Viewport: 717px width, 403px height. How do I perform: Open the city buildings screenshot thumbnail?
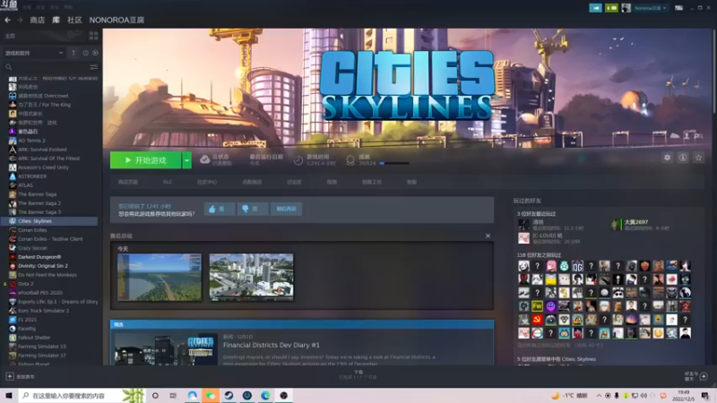pos(252,277)
